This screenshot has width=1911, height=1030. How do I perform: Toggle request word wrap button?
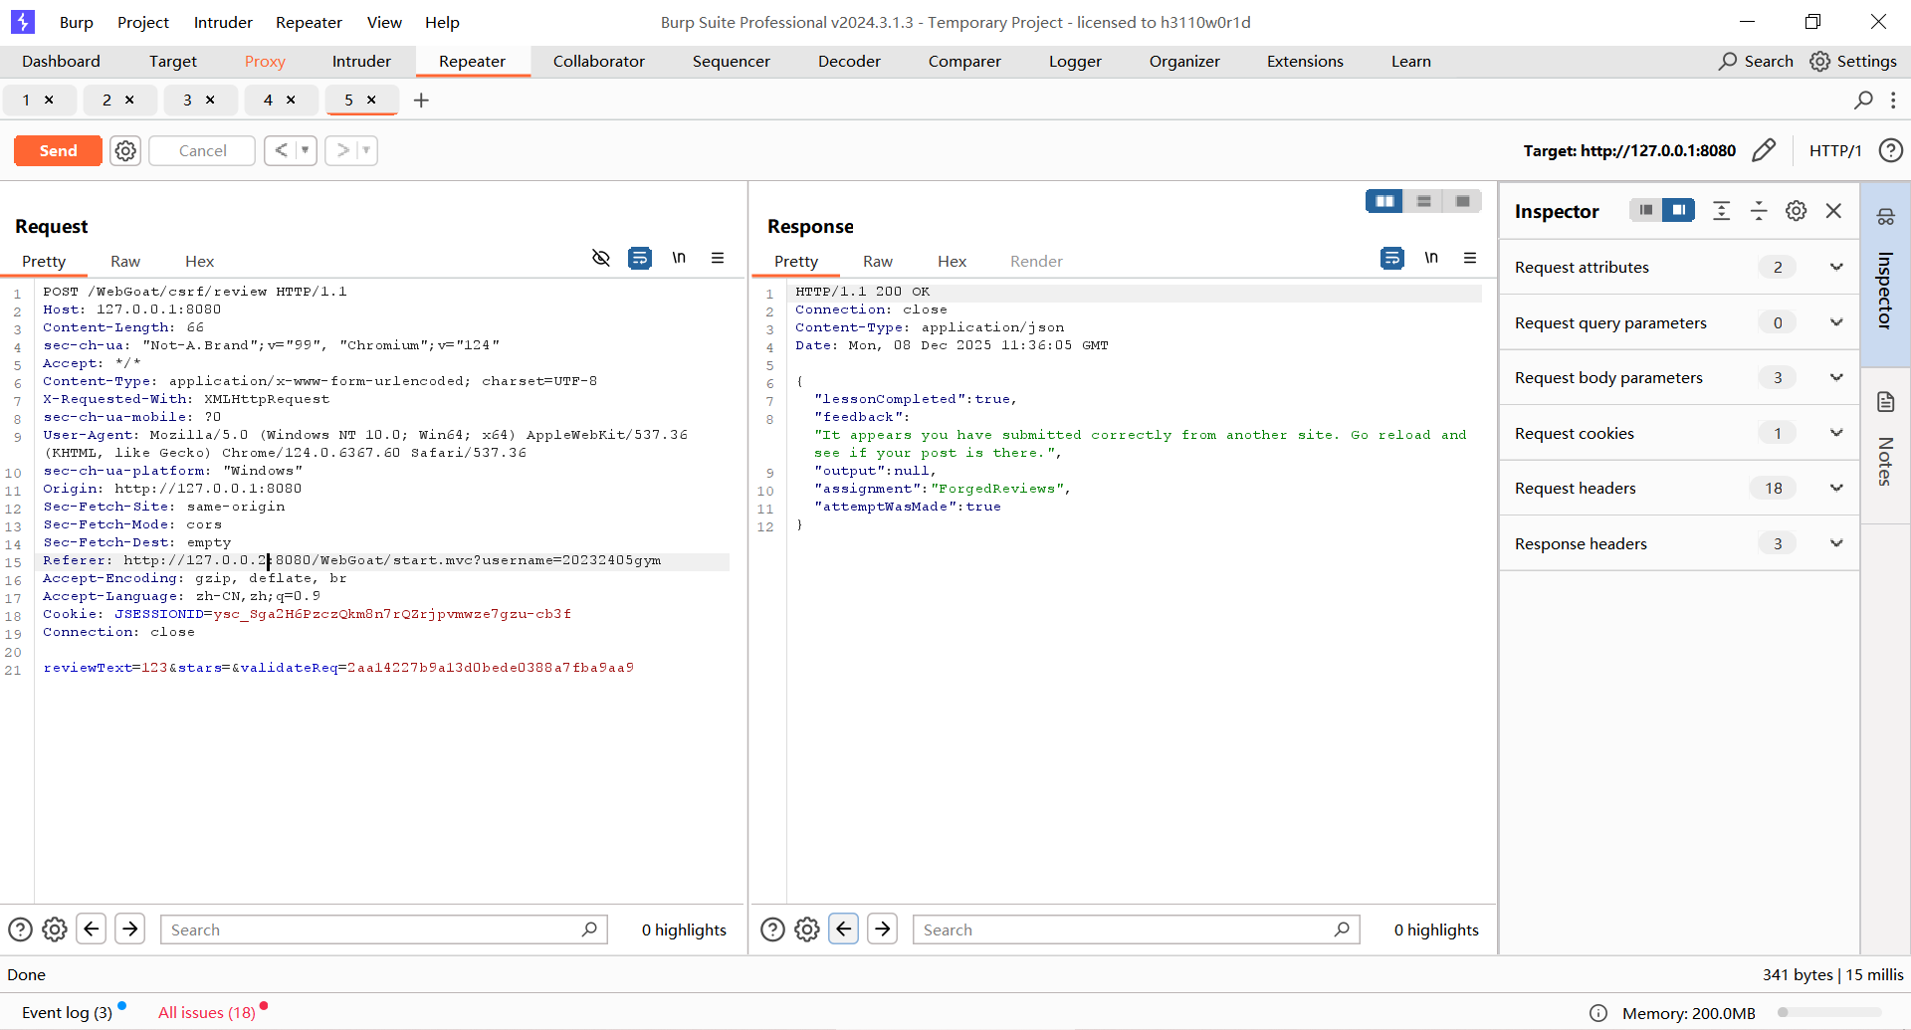pyautogui.click(x=640, y=258)
